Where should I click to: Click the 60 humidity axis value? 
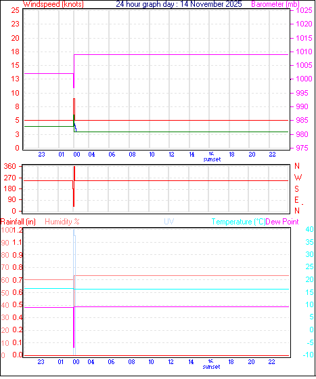[5, 280]
